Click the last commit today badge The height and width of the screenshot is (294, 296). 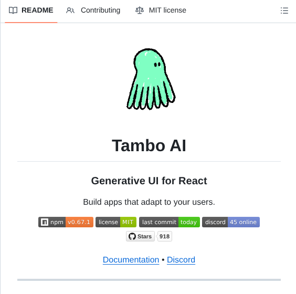[x=170, y=222]
